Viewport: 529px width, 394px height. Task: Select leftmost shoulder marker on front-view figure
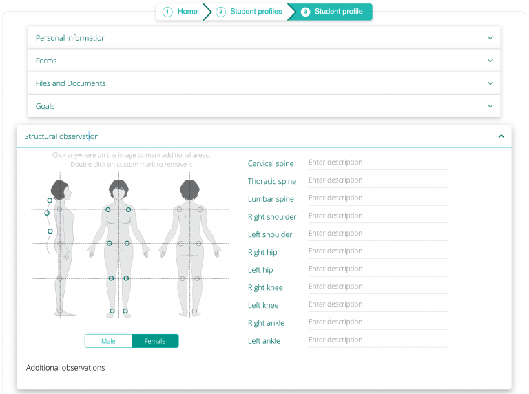click(x=108, y=209)
